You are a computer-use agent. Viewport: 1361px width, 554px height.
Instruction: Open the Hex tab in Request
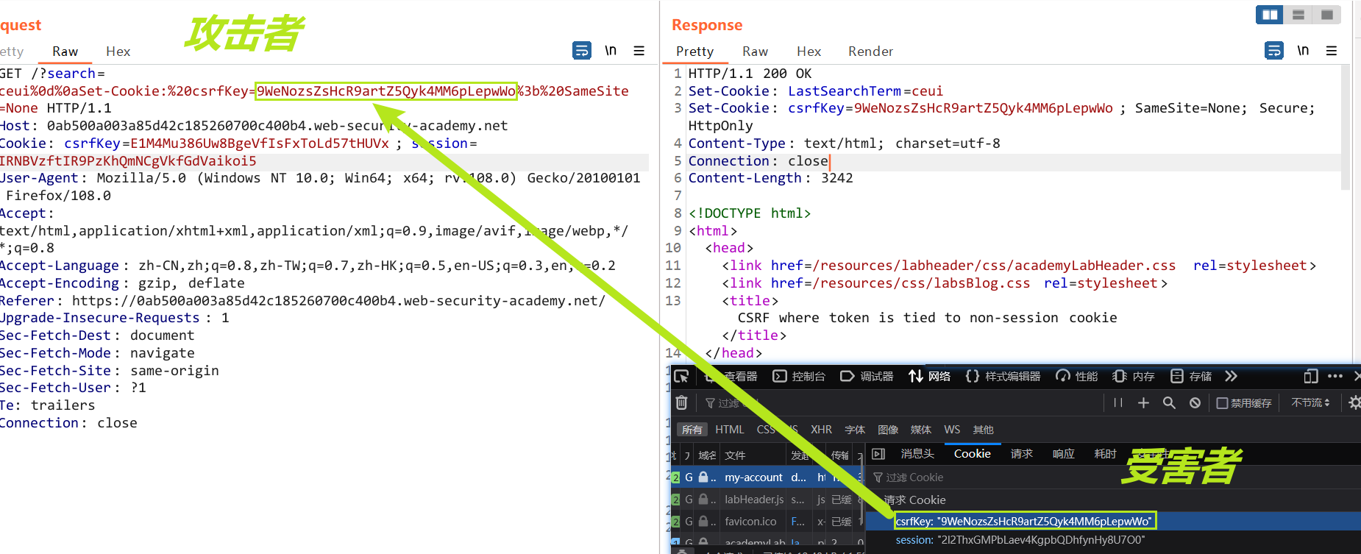(118, 52)
